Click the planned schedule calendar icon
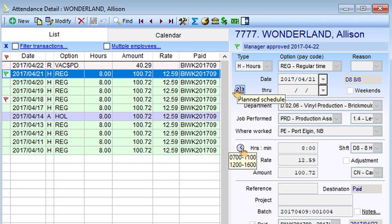The height and width of the screenshot is (224, 392). click(x=240, y=90)
